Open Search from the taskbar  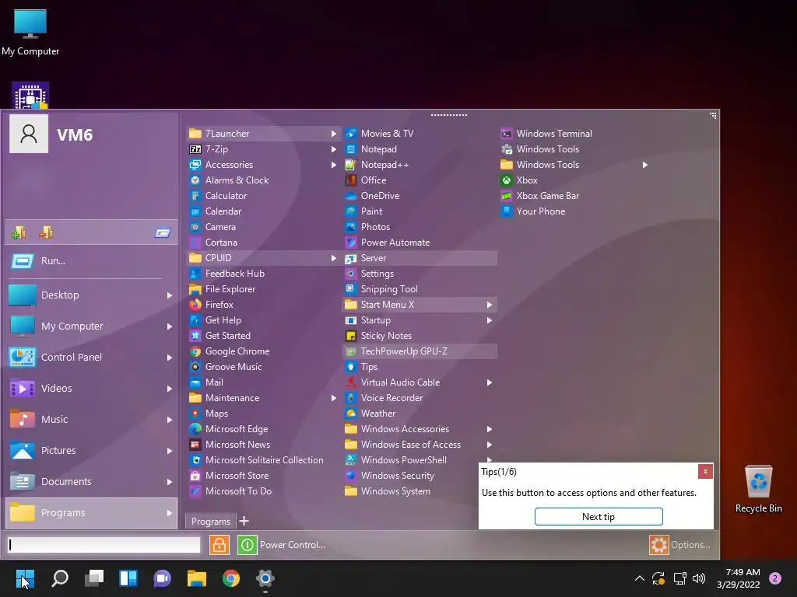click(60, 578)
